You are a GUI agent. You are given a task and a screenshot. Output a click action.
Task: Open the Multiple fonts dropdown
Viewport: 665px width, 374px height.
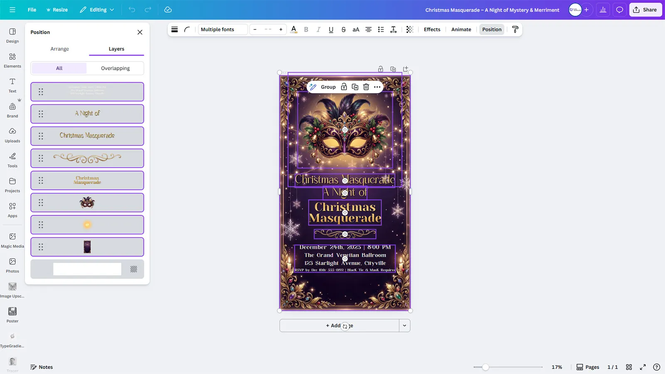pos(222,30)
